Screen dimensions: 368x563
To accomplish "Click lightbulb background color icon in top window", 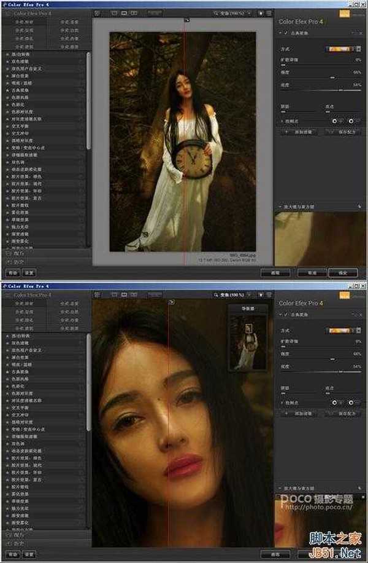I will click(x=261, y=14).
